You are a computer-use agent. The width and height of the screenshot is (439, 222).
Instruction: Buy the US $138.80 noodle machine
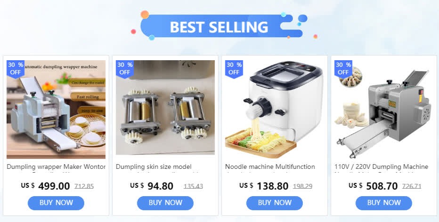274,203
